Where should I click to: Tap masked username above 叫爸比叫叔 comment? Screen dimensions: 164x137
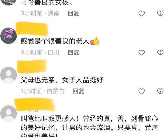pyautogui.click(x=35, y=105)
